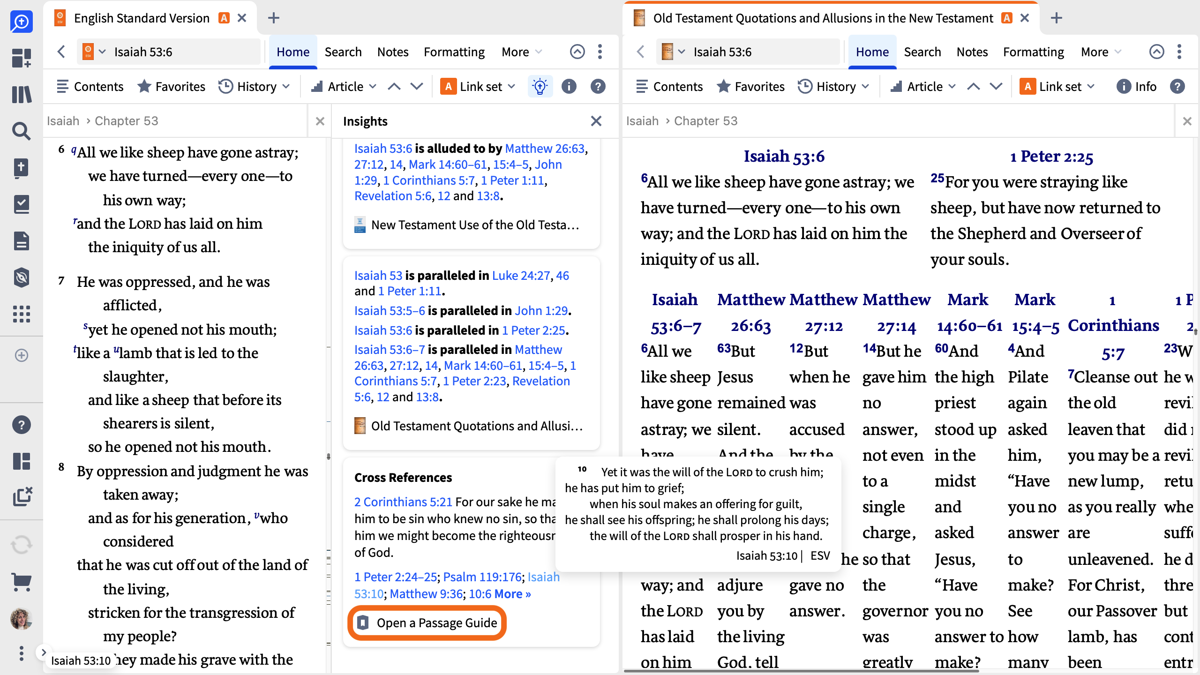The height and width of the screenshot is (675, 1200).
Task: Click More » in Cross References
Action: (513, 594)
